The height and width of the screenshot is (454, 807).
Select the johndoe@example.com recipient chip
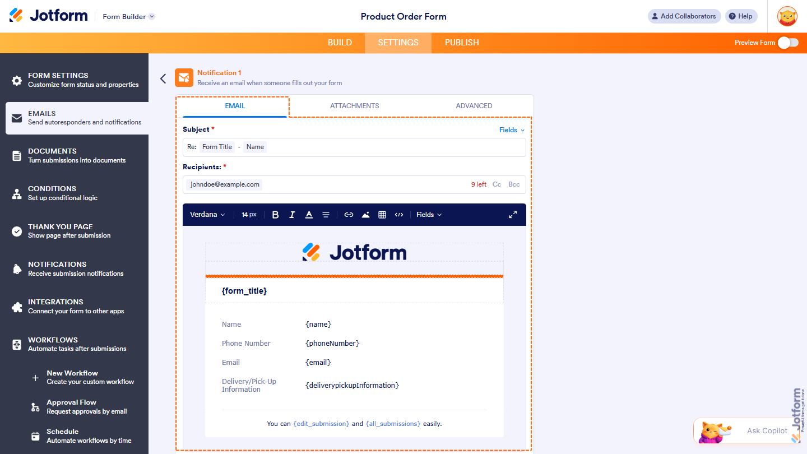point(225,184)
